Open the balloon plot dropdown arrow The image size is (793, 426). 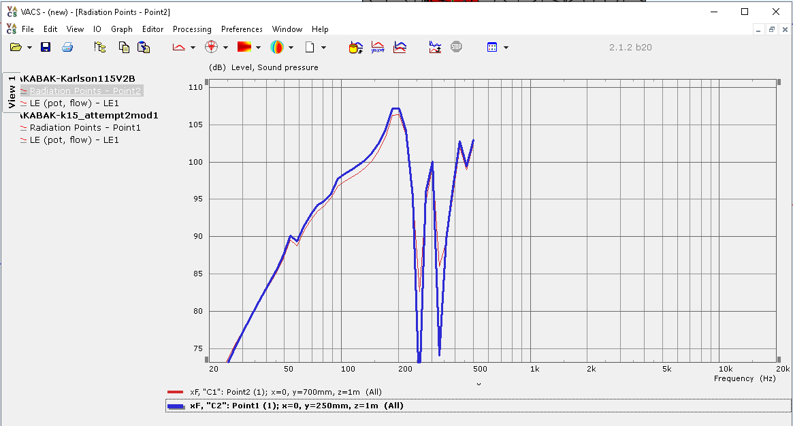click(291, 48)
